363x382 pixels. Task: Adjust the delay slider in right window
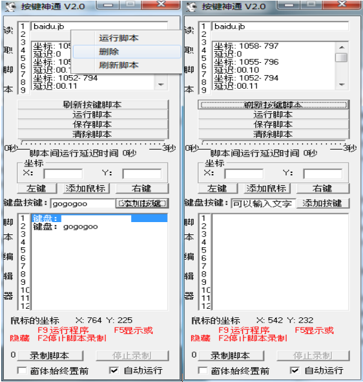pos(274,142)
